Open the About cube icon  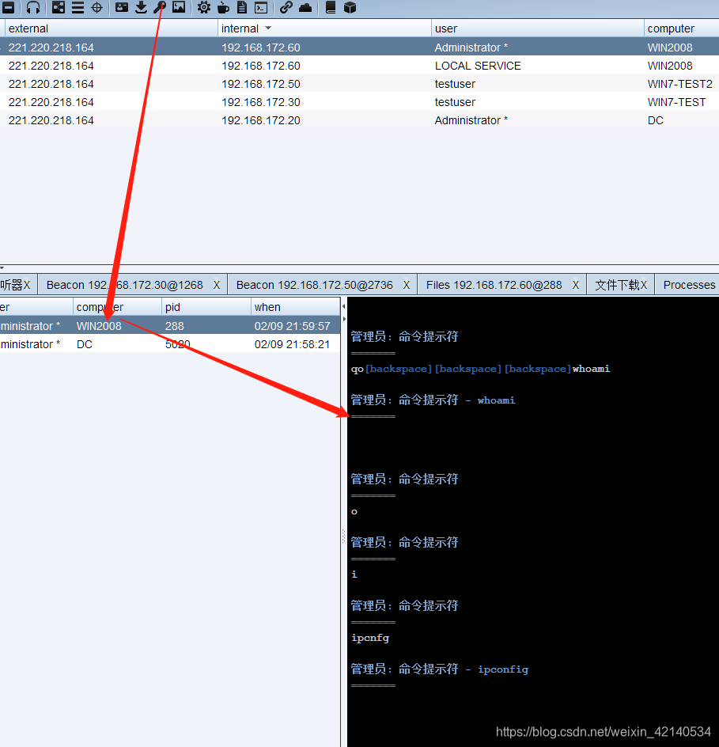350,7
